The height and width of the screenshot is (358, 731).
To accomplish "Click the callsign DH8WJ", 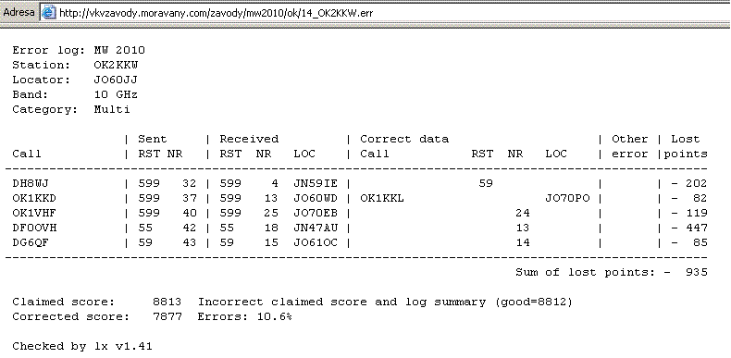I will coord(31,183).
